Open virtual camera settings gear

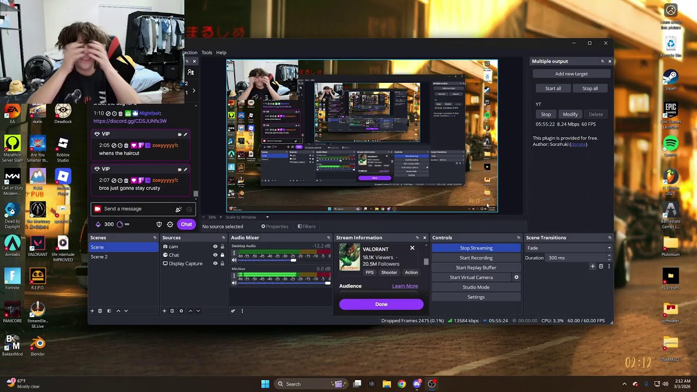(516, 278)
